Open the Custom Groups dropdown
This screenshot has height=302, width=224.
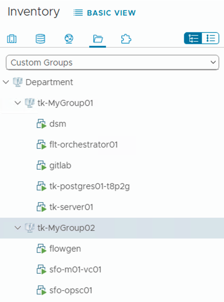112,63
